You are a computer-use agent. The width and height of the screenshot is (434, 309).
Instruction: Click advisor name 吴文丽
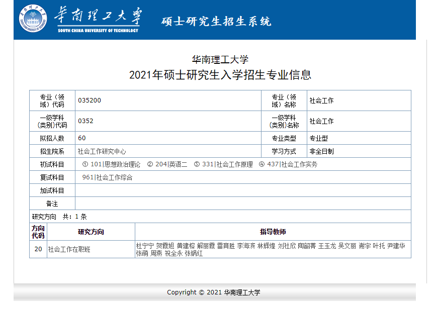pos(347,246)
